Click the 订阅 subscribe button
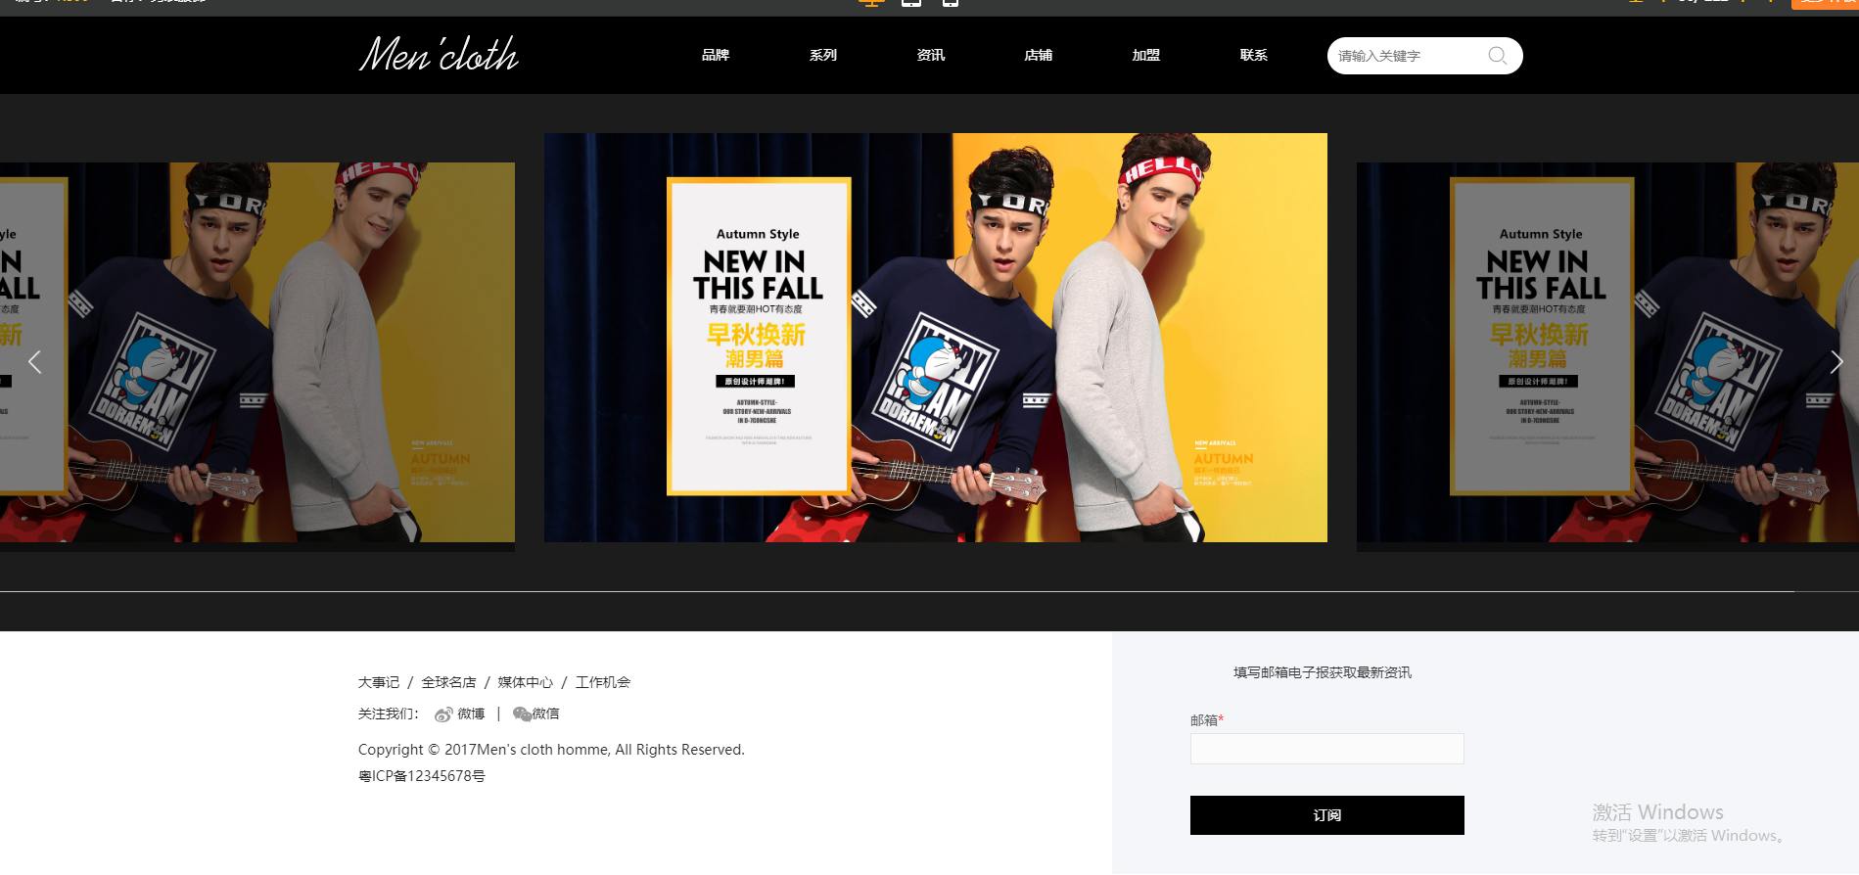 [1327, 815]
